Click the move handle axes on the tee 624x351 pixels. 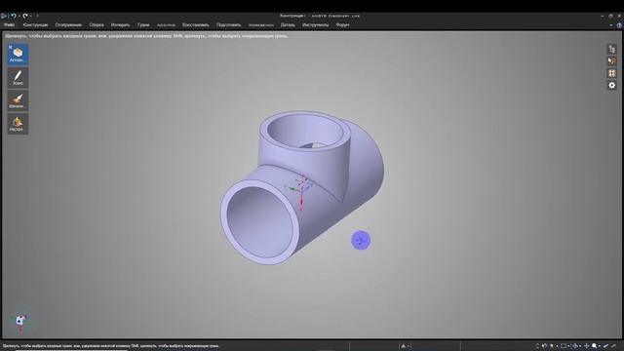pos(300,190)
